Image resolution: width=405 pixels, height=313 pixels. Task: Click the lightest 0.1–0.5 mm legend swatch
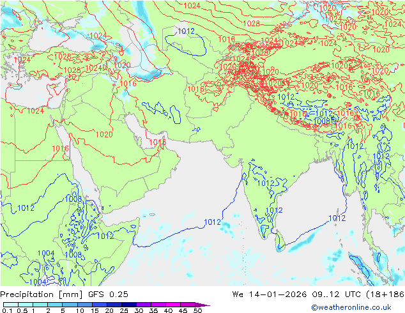tap(11, 305)
